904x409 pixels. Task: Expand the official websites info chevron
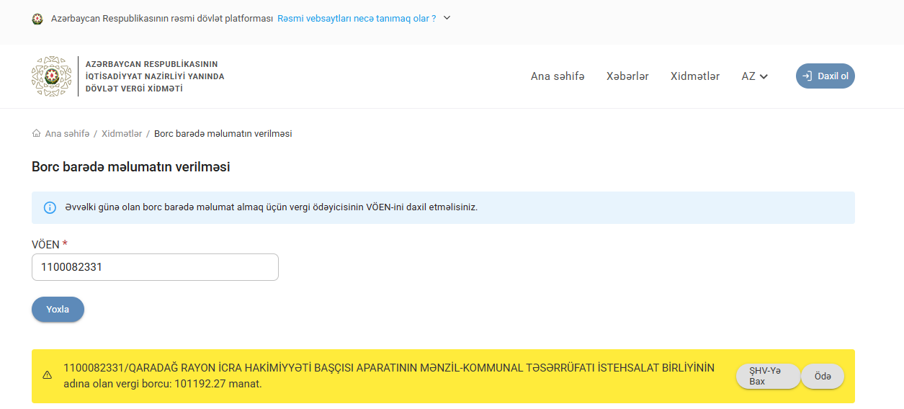click(447, 18)
